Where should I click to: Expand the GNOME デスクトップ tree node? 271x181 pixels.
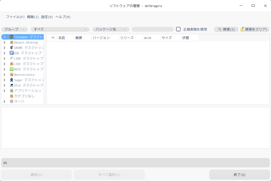[x=5, y=48]
